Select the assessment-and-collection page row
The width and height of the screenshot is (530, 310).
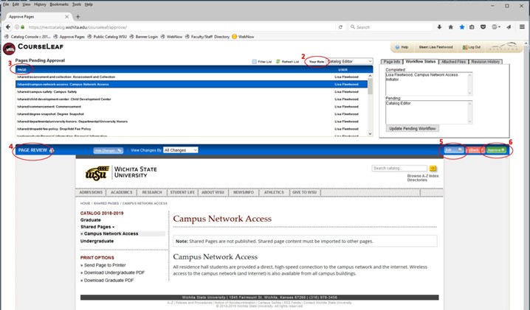(191, 77)
